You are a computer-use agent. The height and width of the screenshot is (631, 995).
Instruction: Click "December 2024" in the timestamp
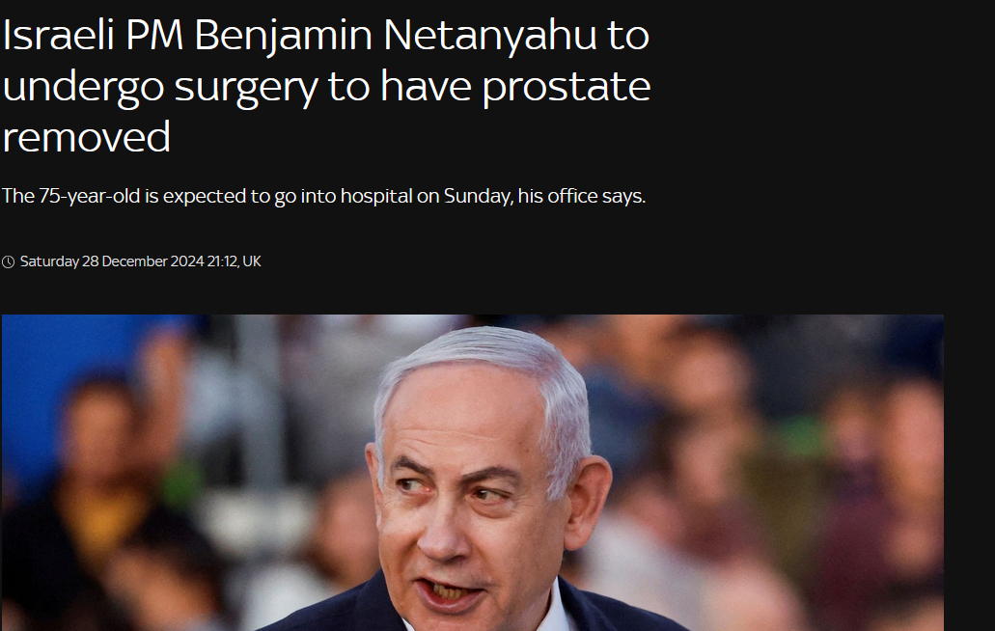tap(152, 261)
